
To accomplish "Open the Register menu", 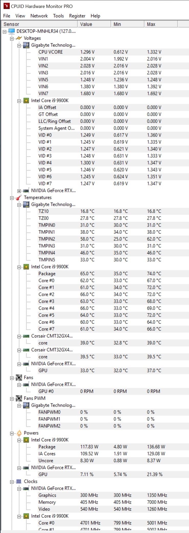I will pyautogui.click(x=77, y=16).
